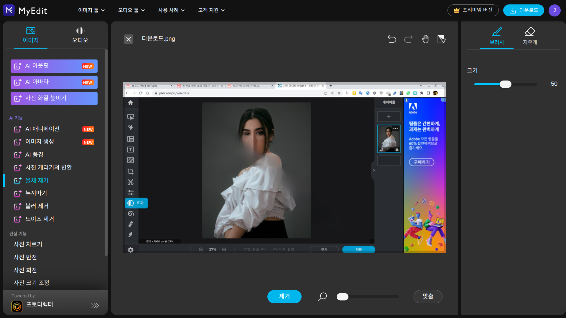The height and width of the screenshot is (318, 566).
Task: Click the undo arrow icon
Action: click(391, 39)
